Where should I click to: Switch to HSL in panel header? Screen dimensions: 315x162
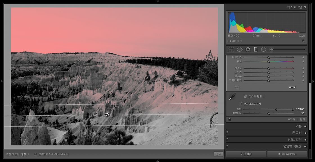click(x=291, y=140)
